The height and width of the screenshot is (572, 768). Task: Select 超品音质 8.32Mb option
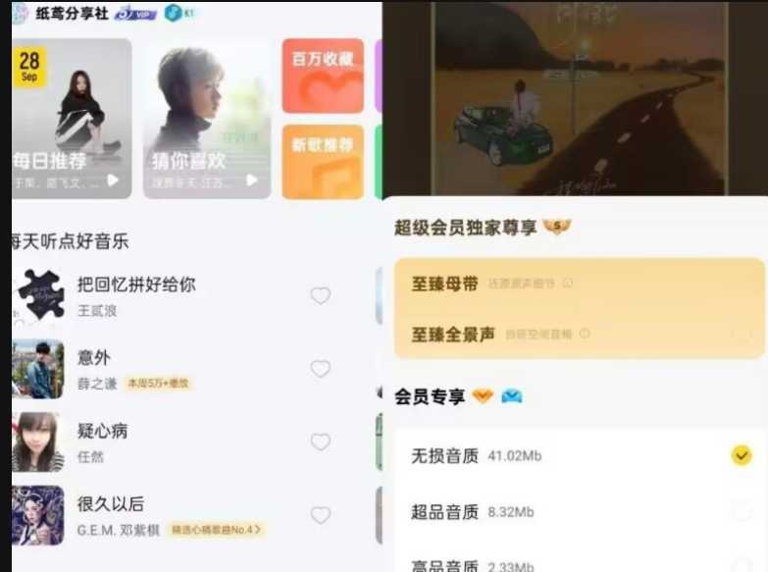579,512
